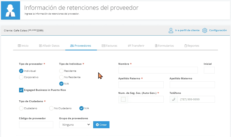Choose Residente individual type
Viewport: 231px width, 137px height.
click(x=61, y=71)
